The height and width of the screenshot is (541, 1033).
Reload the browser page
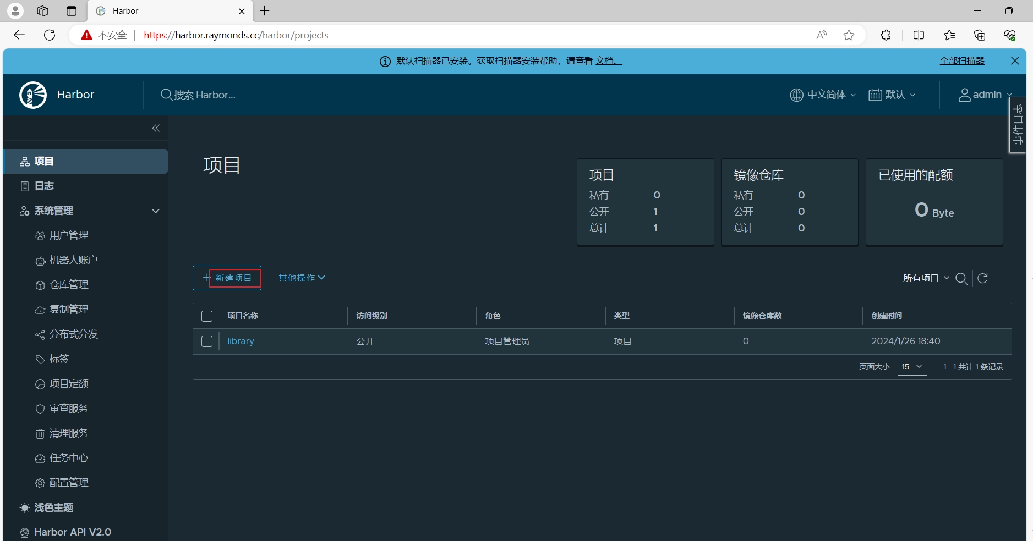pos(50,35)
